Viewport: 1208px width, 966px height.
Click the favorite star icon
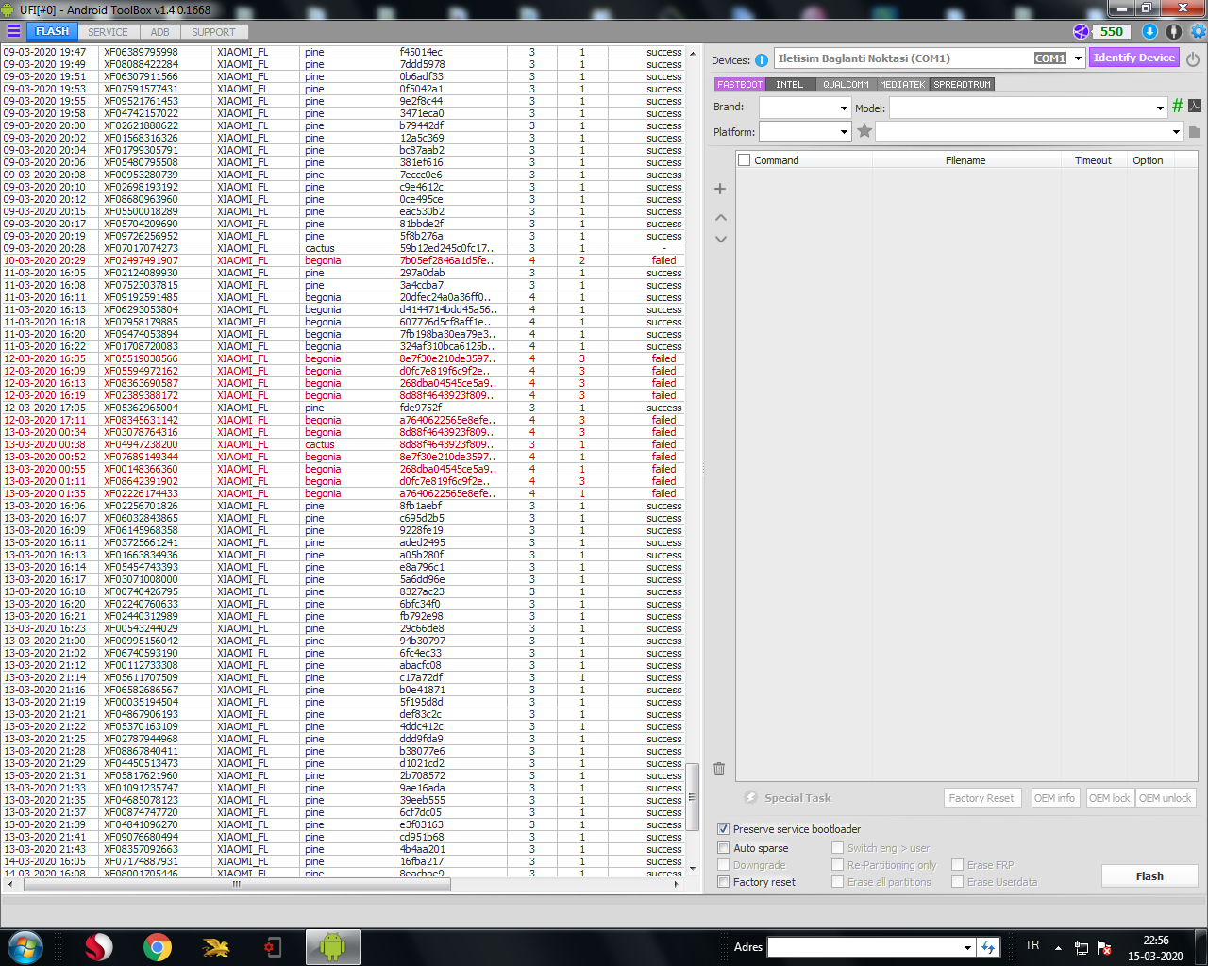pos(864,131)
